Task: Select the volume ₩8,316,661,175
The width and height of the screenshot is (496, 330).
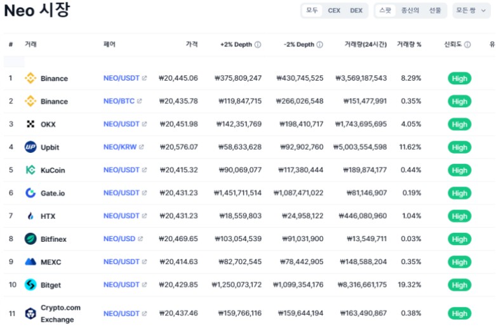Action: tap(362, 285)
